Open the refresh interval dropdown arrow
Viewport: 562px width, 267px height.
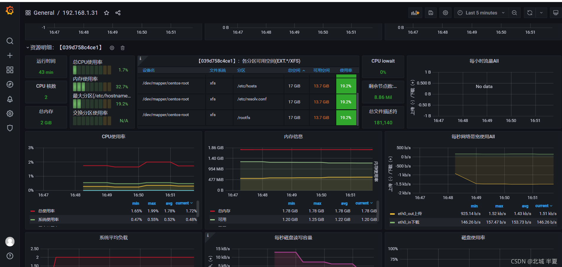coord(541,13)
